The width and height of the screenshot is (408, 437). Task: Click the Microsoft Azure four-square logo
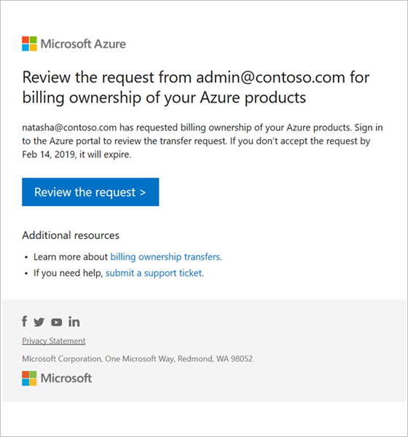click(29, 44)
